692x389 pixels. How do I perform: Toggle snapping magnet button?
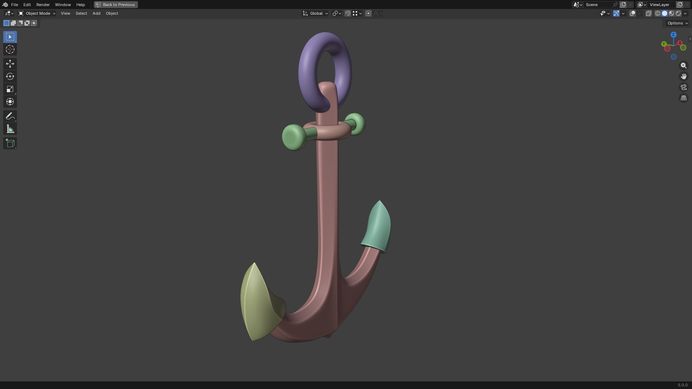tap(348, 13)
